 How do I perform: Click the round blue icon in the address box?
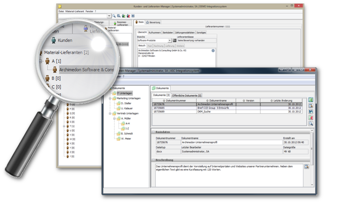pyautogui.click(x=213, y=51)
